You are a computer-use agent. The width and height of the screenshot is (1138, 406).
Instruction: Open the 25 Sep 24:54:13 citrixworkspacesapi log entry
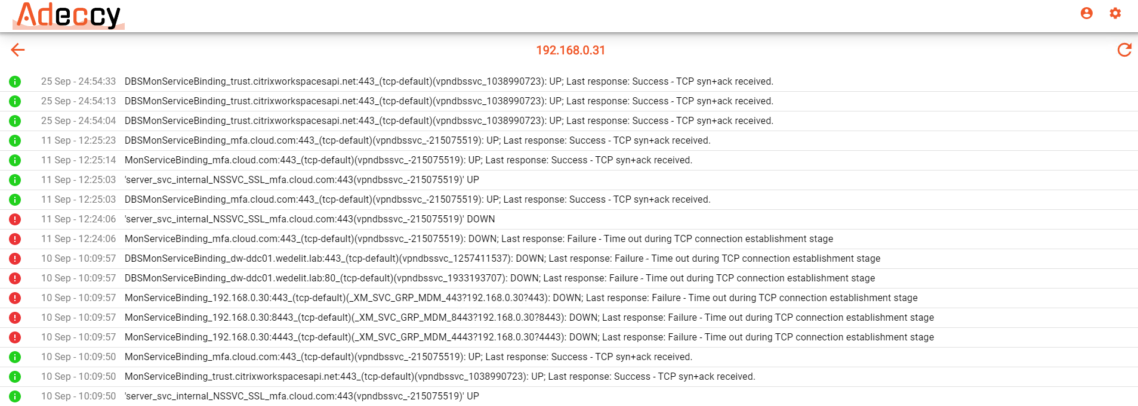point(569,101)
